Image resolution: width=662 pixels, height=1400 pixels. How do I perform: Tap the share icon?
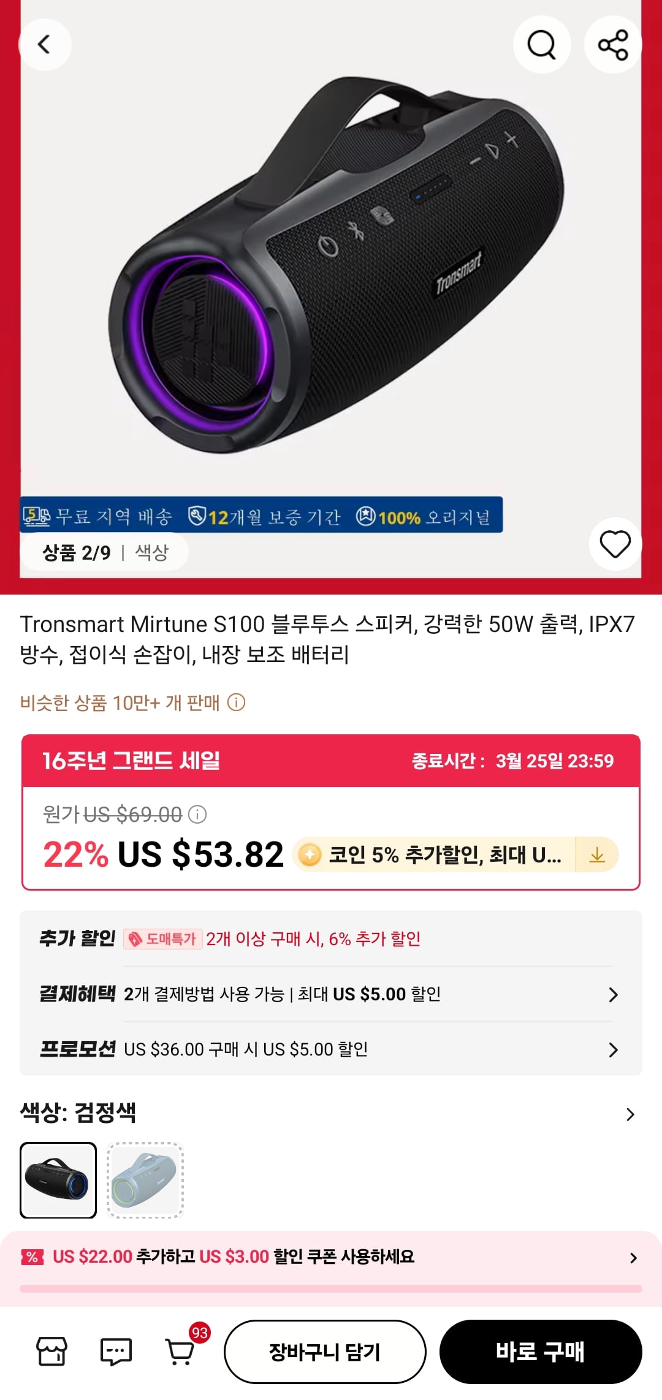coord(613,45)
